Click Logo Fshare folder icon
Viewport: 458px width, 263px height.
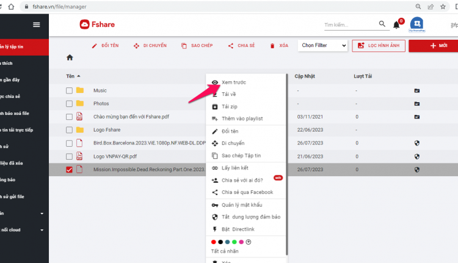(x=80, y=130)
